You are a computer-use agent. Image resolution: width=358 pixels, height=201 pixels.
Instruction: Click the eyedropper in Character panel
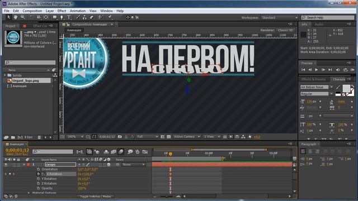point(338,87)
